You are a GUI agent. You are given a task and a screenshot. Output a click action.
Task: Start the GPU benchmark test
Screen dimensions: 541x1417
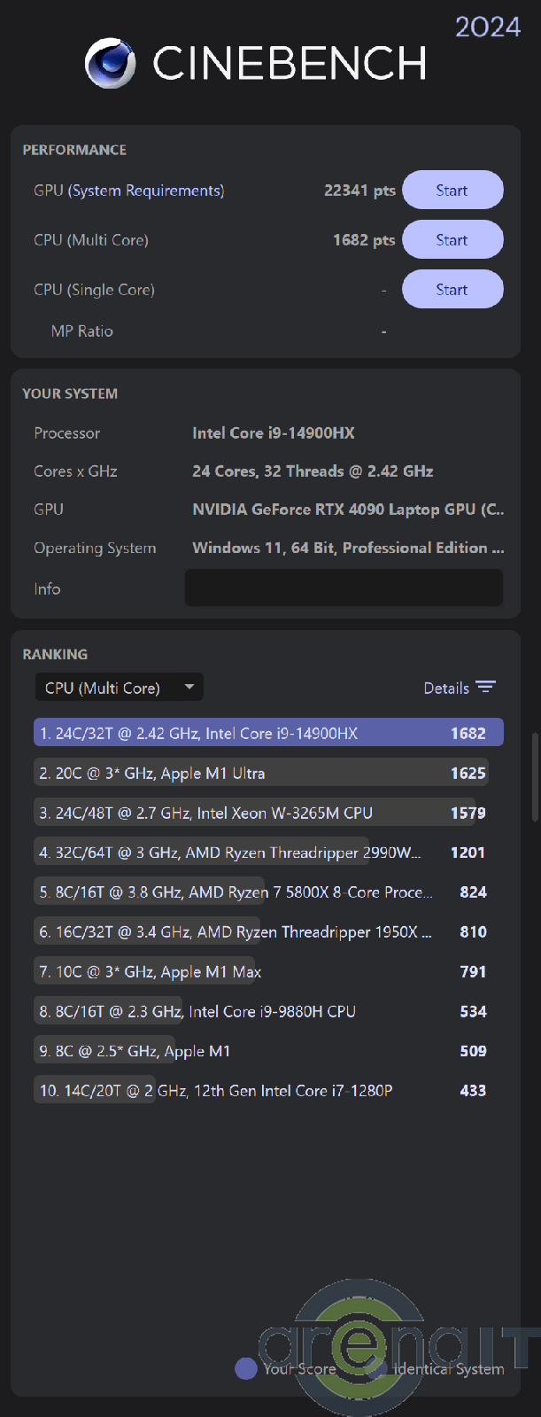(452, 191)
